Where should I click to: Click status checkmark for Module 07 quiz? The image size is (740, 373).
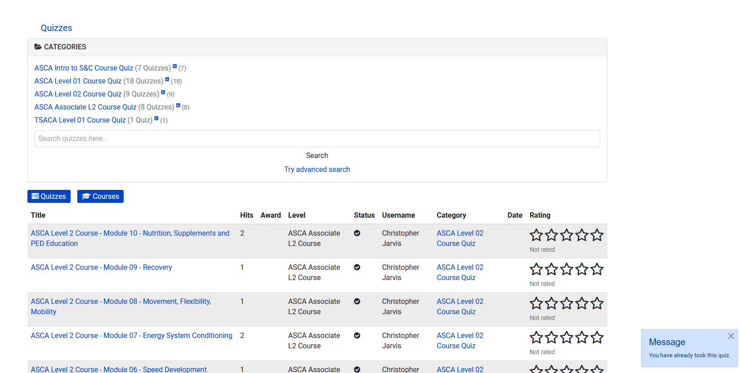[x=357, y=335]
